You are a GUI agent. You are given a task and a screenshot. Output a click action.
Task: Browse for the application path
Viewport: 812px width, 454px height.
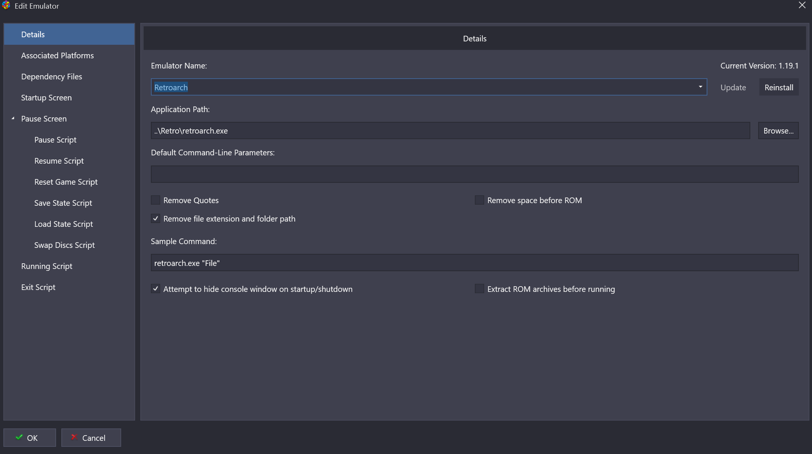pyautogui.click(x=778, y=131)
